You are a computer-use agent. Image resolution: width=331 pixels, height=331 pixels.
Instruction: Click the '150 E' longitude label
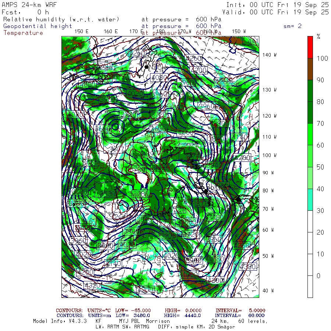(81, 31)
